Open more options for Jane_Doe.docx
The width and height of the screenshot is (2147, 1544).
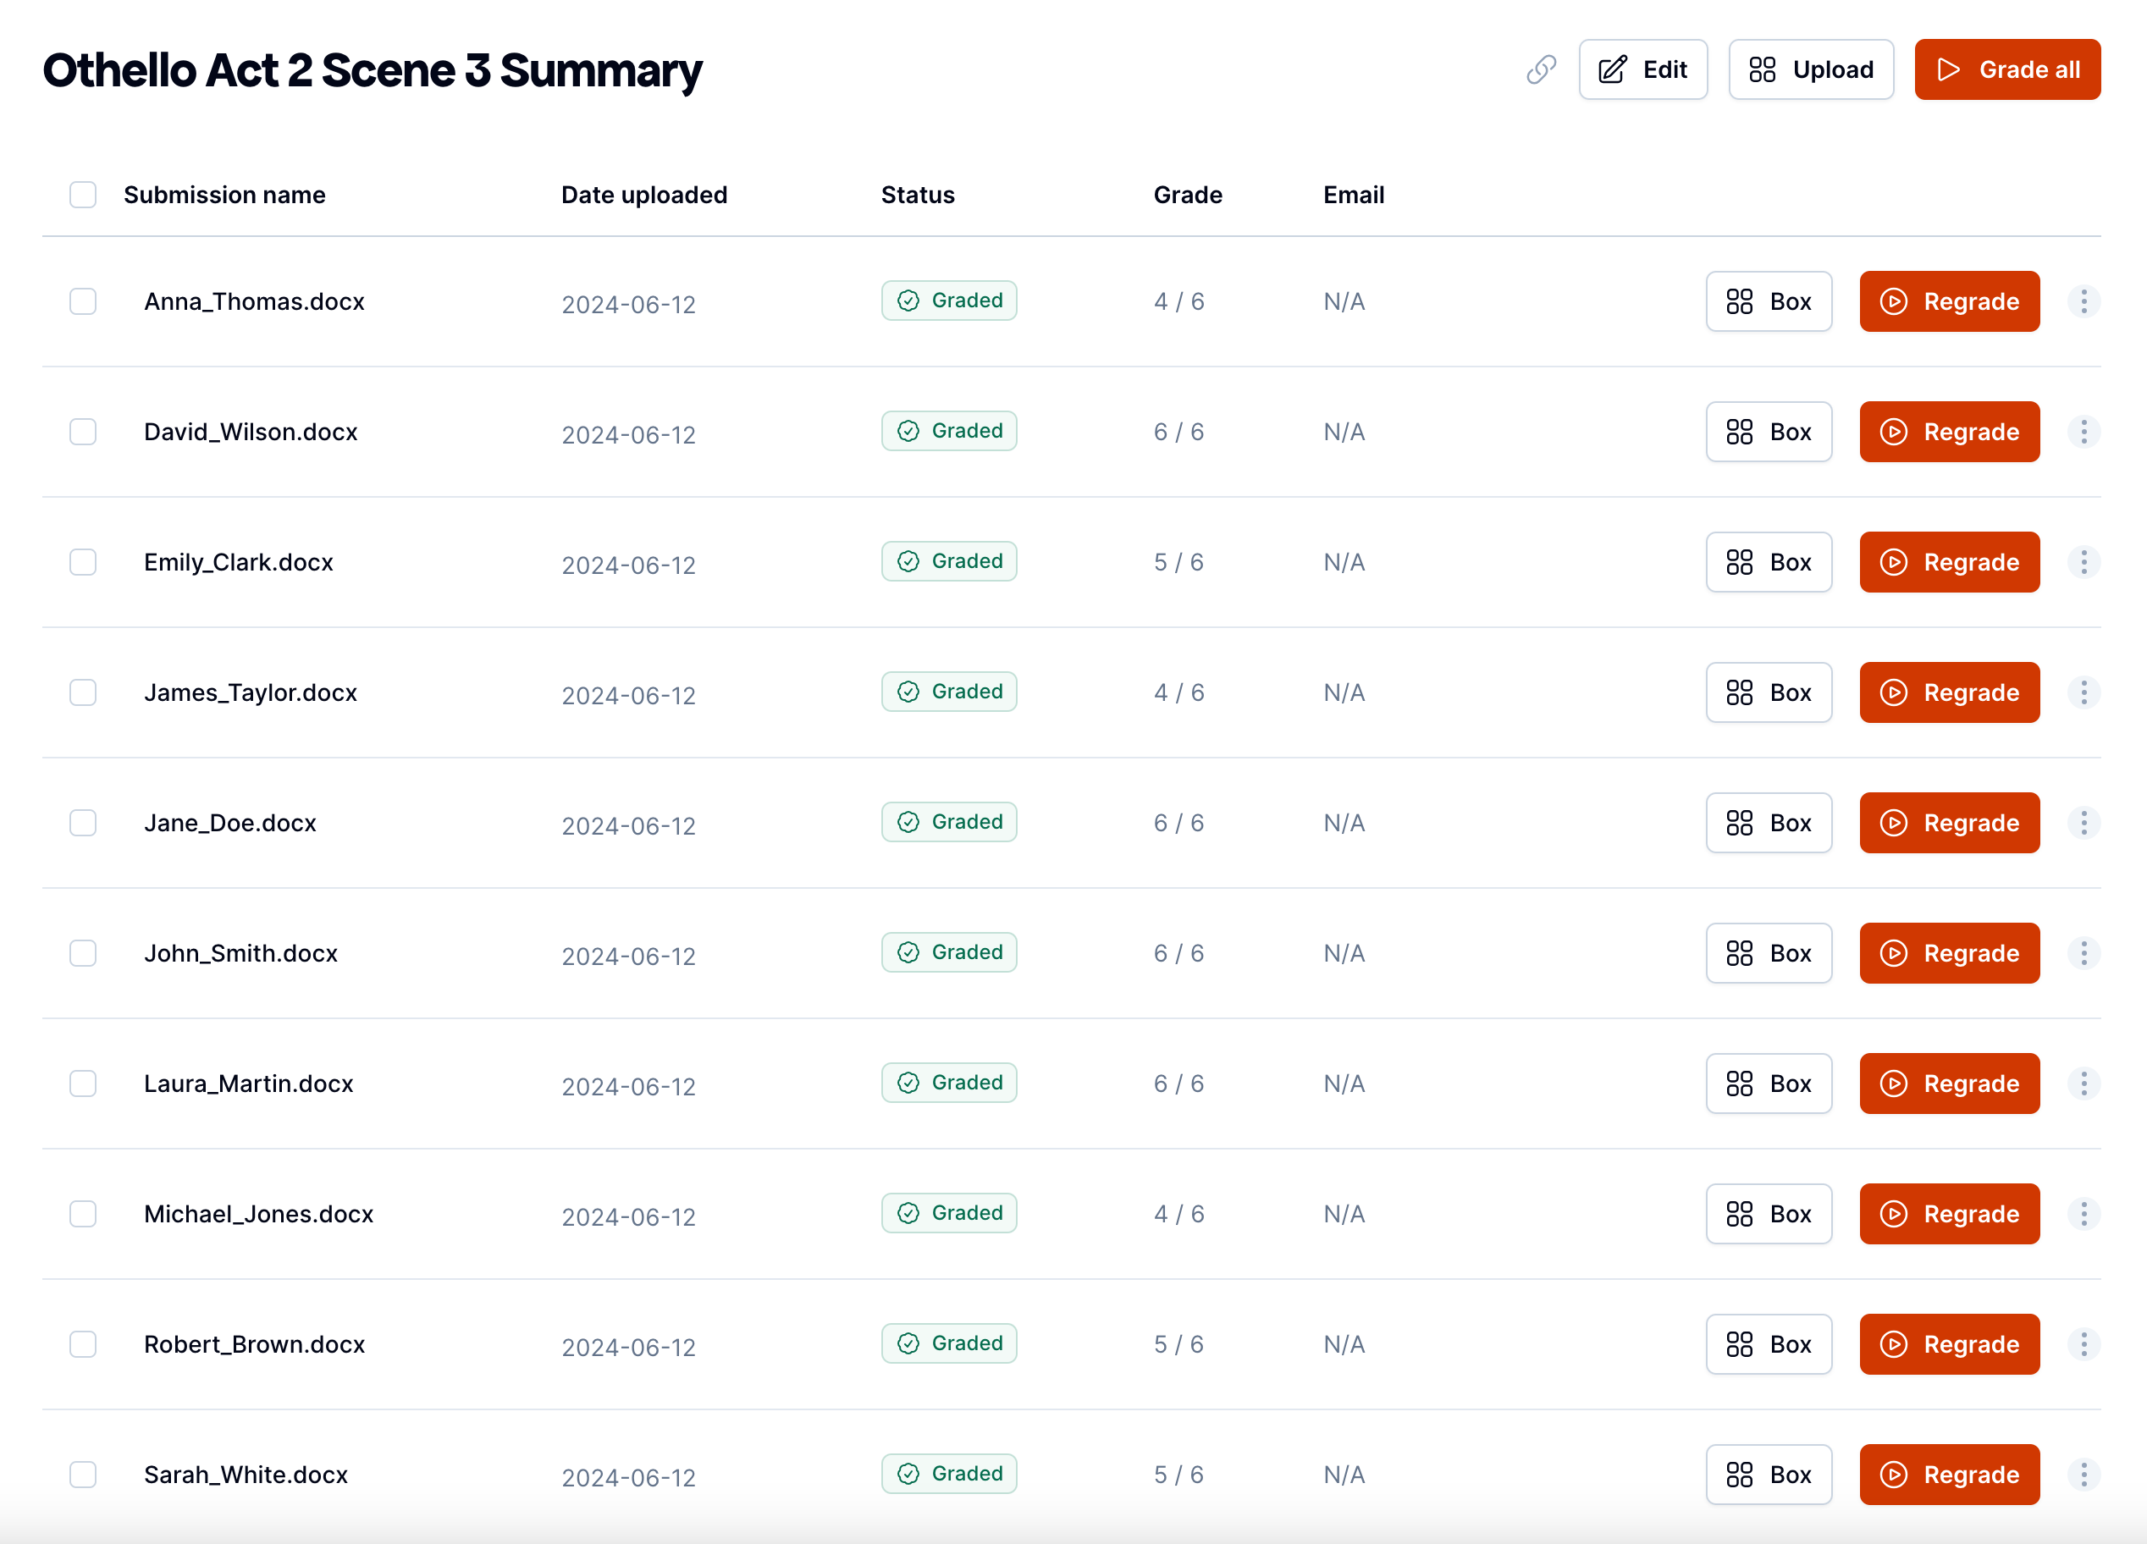pyautogui.click(x=2083, y=823)
